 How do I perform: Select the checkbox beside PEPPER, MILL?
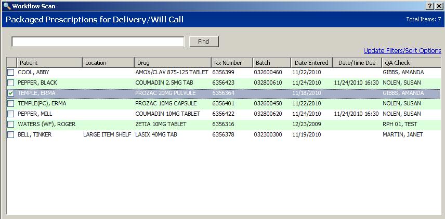[x=11, y=114]
